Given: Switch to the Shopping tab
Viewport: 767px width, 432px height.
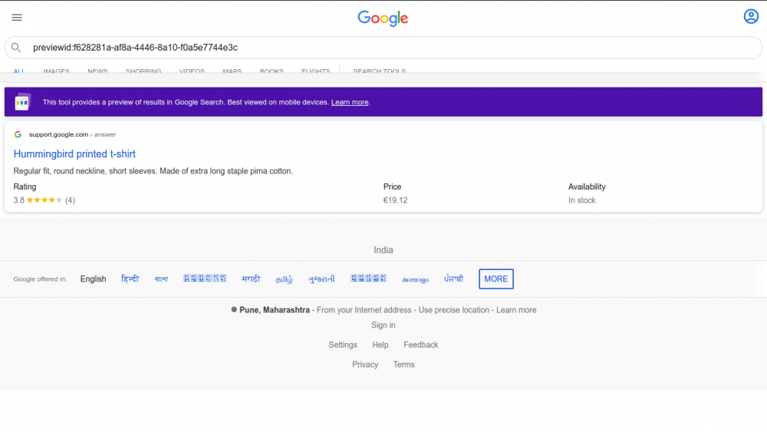Looking at the screenshot, I should point(143,71).
